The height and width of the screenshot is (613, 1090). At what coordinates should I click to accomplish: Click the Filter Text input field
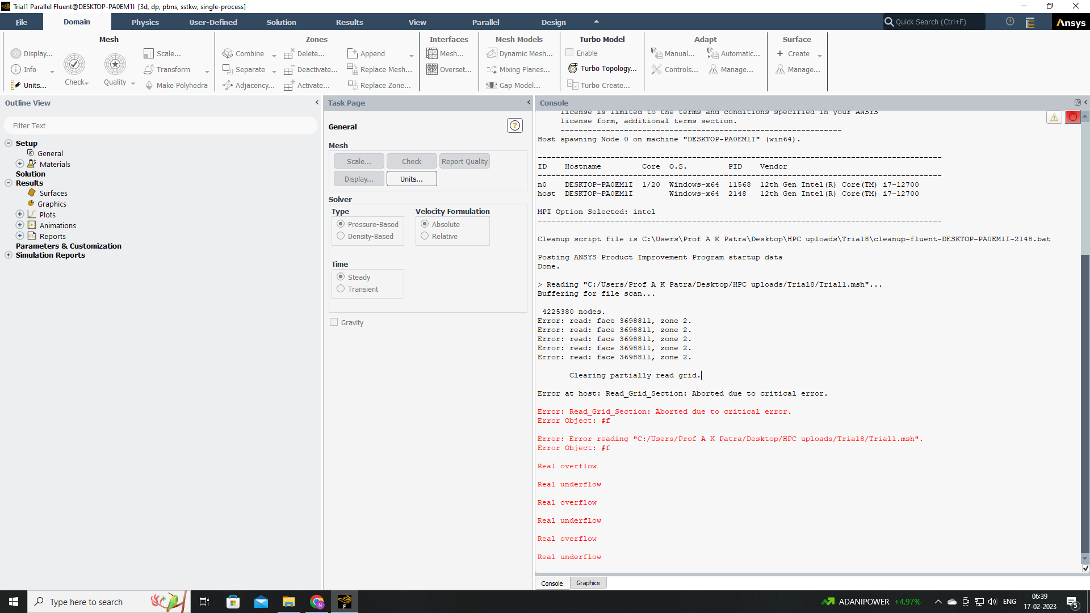pos(161,125)
